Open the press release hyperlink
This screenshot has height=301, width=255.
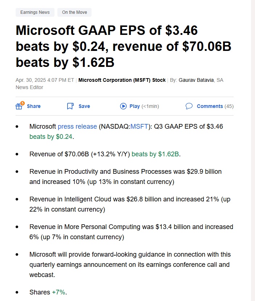(x=77, y=127)
